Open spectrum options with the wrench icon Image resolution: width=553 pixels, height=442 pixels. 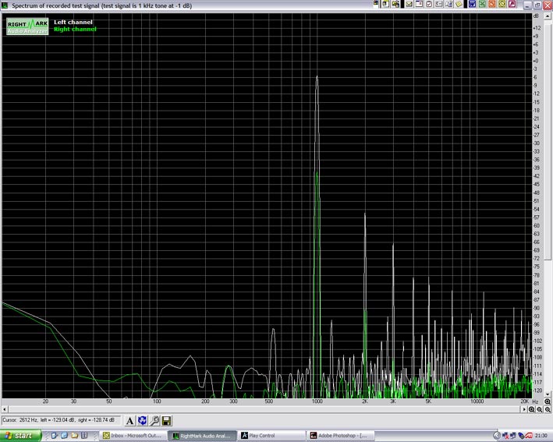154,420
